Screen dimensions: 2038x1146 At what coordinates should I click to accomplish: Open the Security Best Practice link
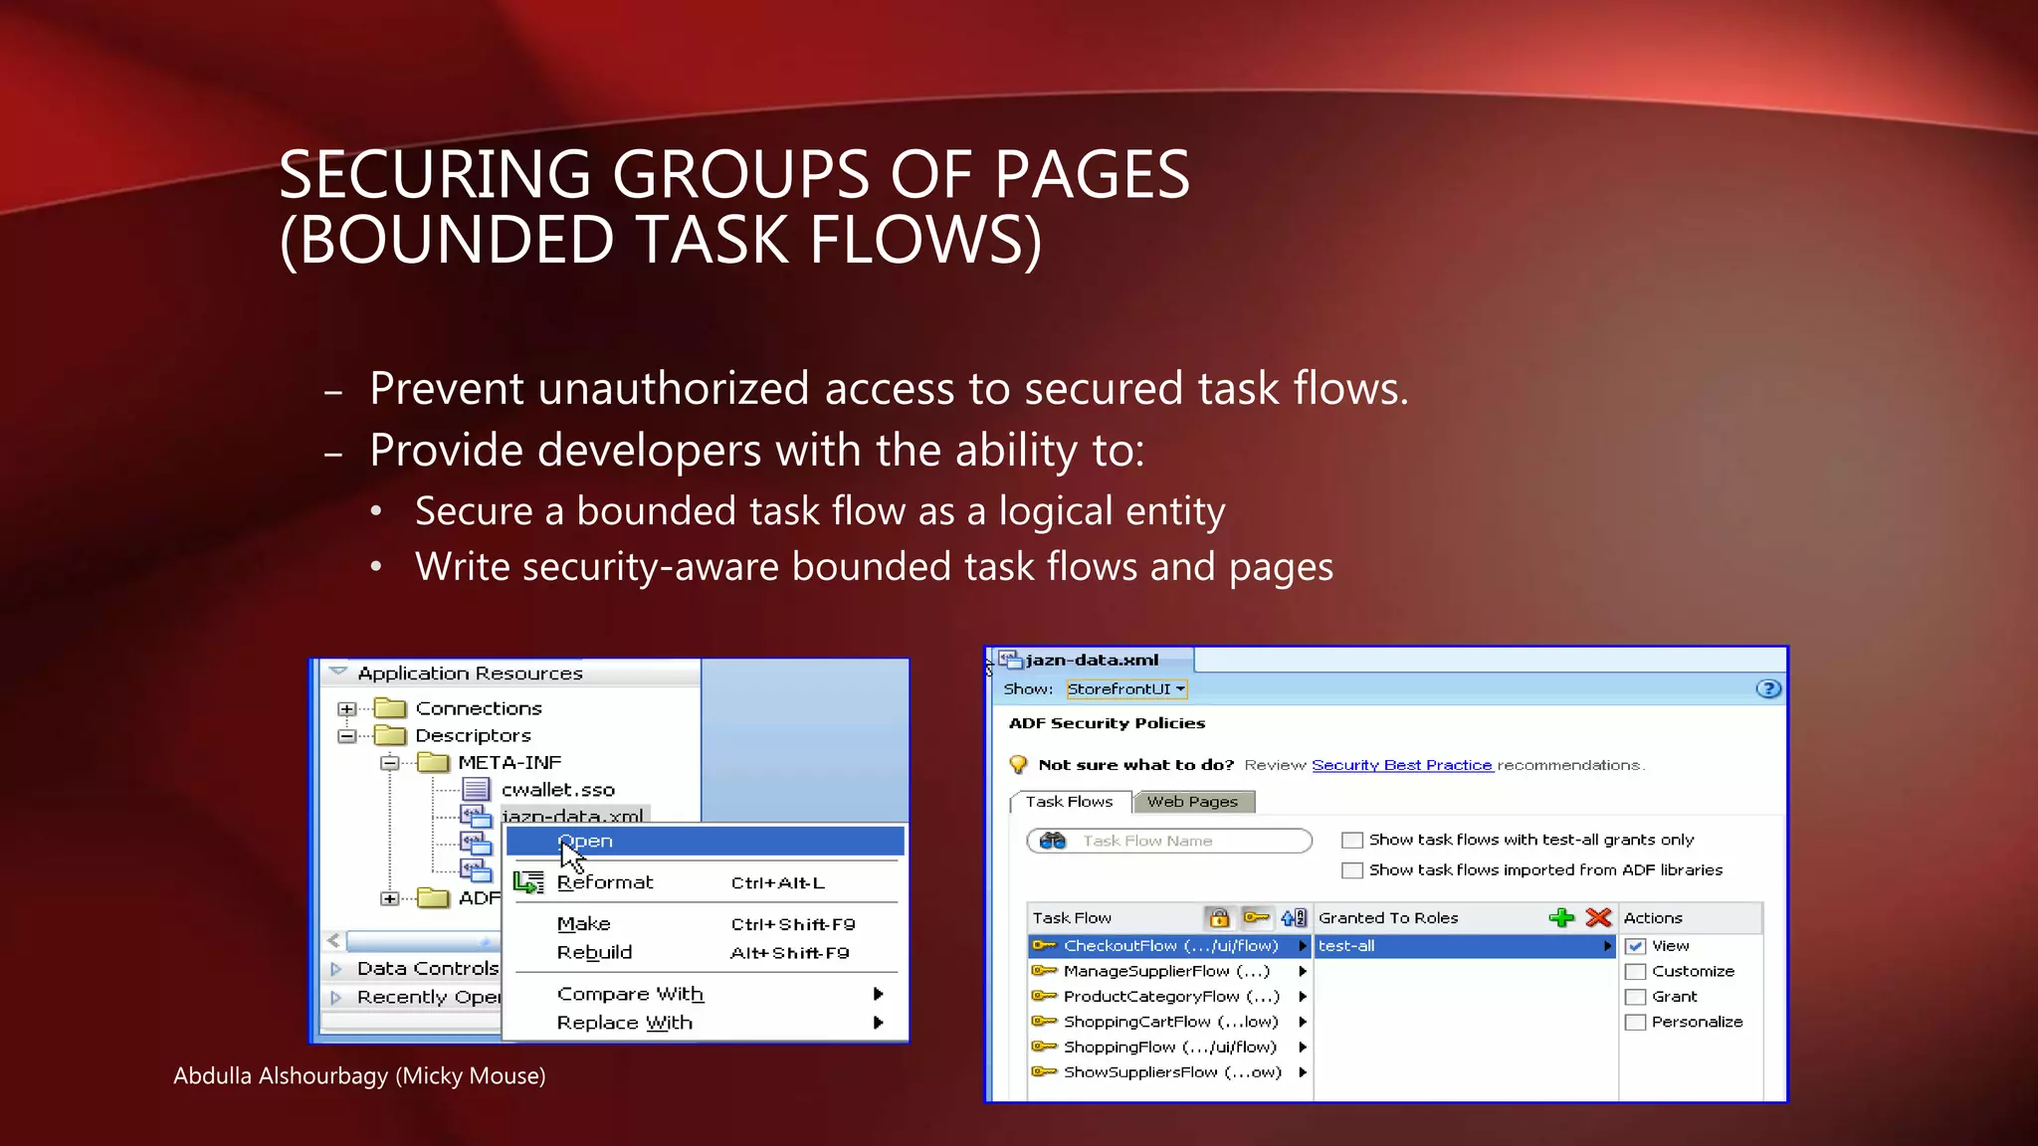[x=1401, y=765]
